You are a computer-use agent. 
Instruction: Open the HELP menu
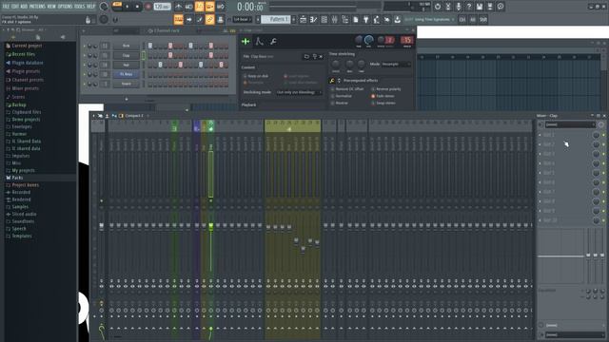[x=90, y=7]
